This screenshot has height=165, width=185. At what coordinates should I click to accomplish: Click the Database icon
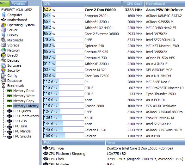(3, 81)
